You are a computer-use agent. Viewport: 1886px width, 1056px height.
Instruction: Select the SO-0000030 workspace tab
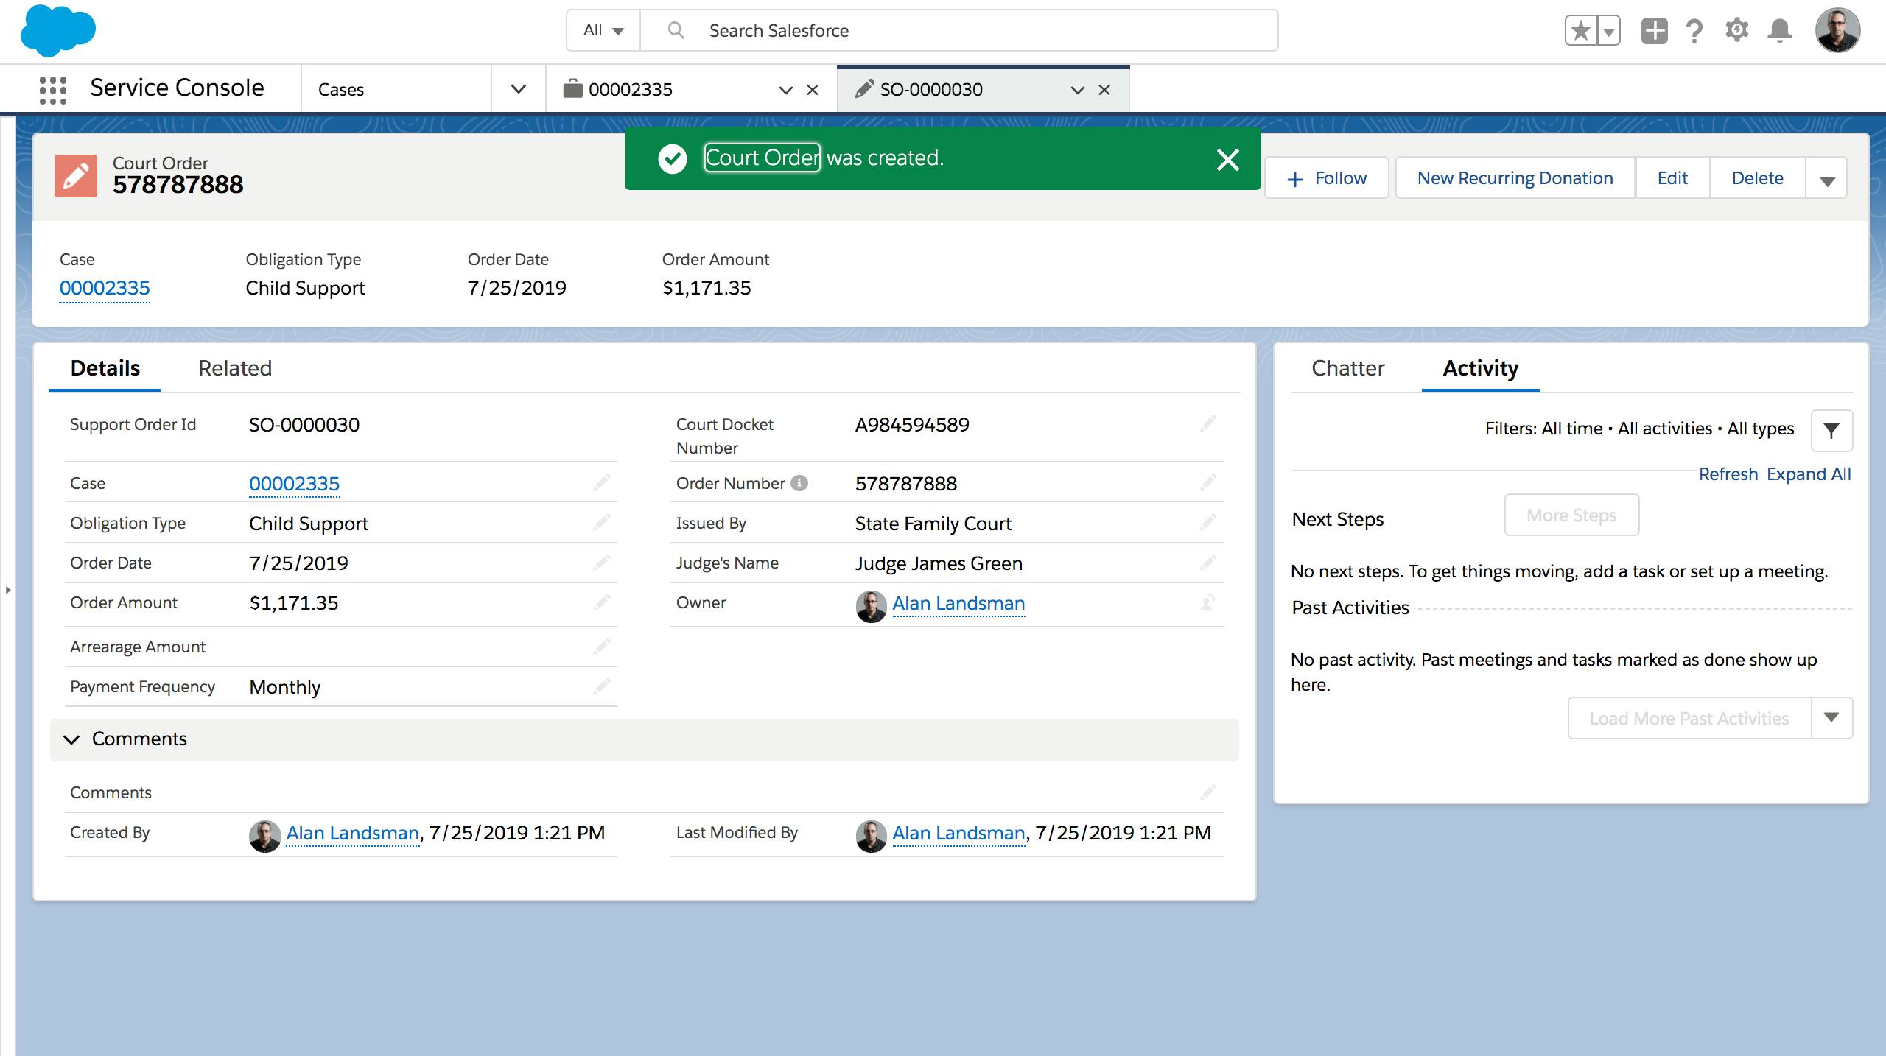coord(931,89)
